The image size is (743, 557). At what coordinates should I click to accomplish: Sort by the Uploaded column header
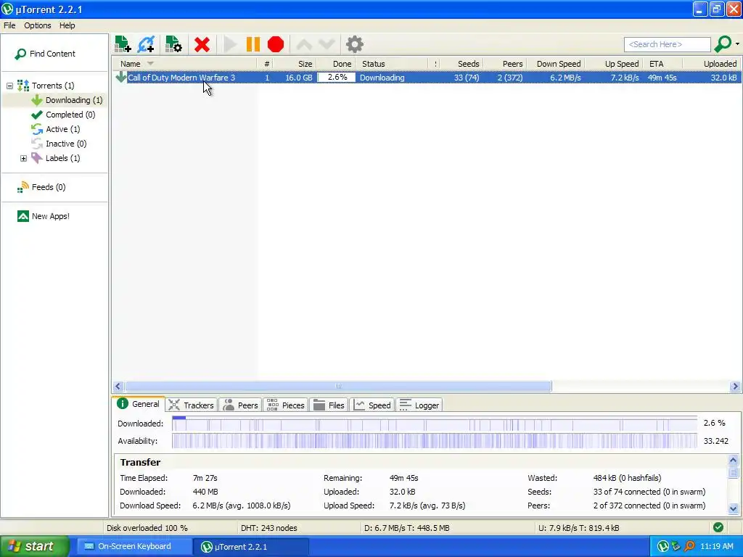pos(712,64)
